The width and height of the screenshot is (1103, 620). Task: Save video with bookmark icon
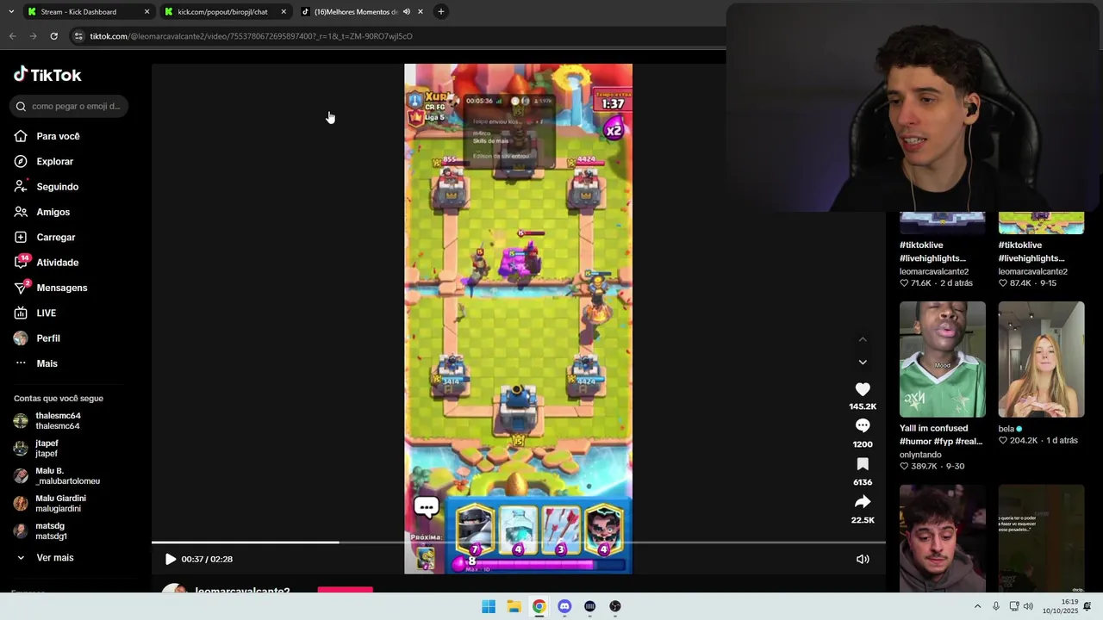[863, 464]
